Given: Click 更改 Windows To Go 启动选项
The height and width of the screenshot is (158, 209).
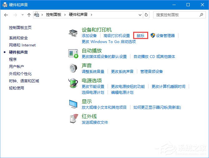Looking at the screenshot, I should (109, 42).
